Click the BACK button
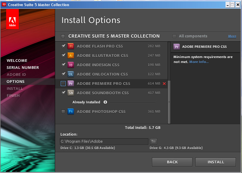This screenshot has width=242, height=173. click(172, 162)
